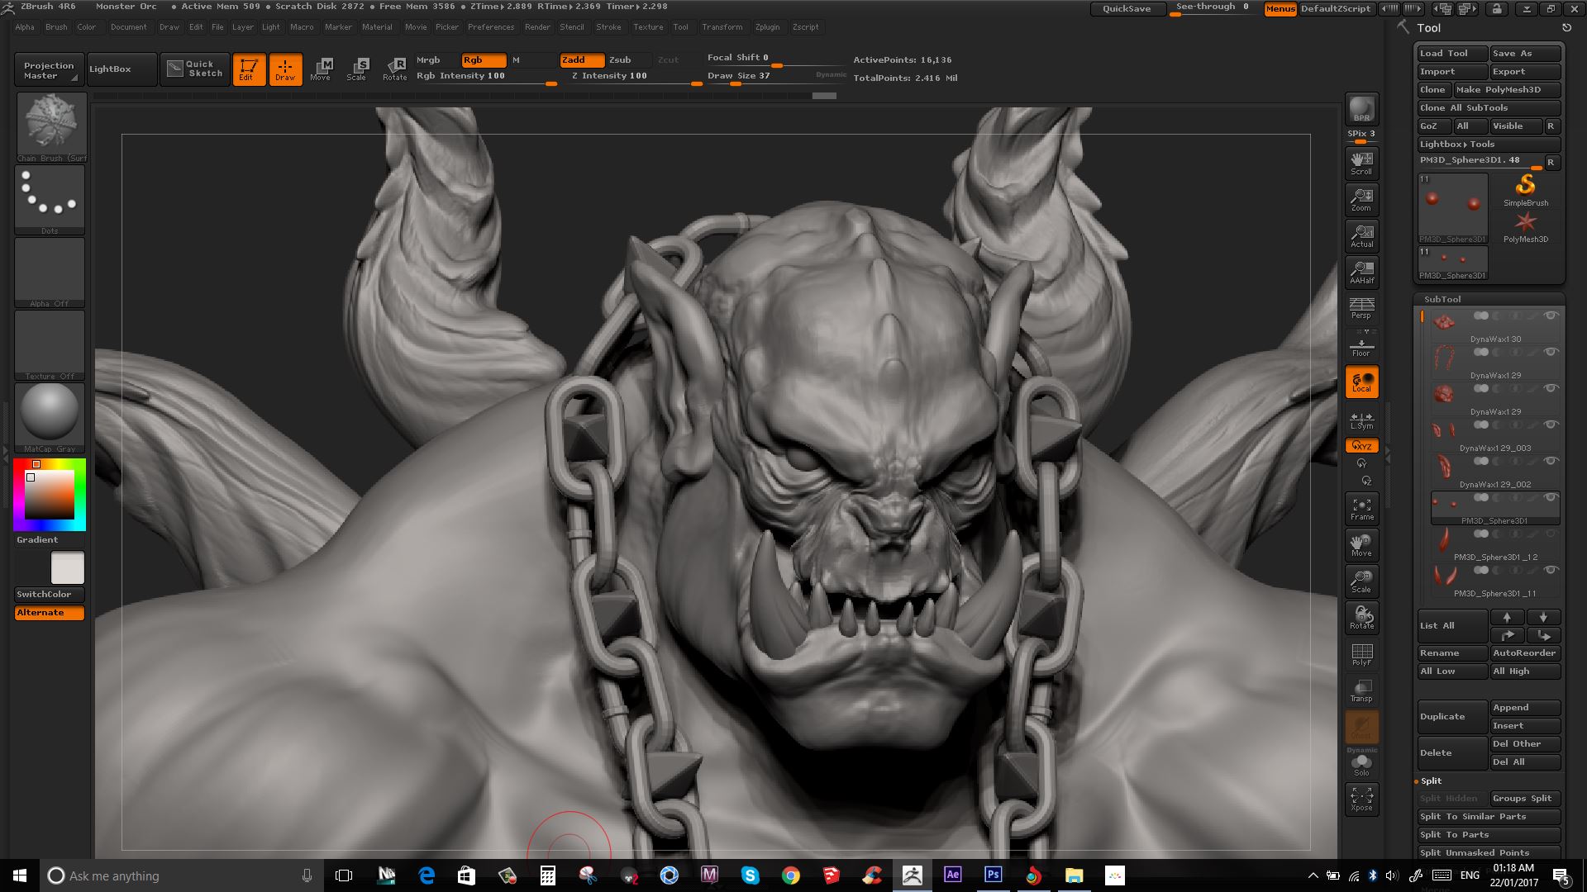
Task: Toggle PolyF polyframe display
Action: 1361,654
